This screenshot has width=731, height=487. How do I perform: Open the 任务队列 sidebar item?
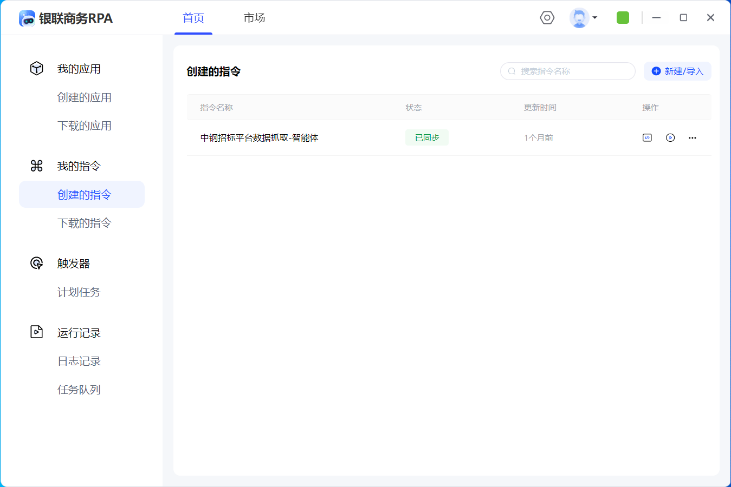coord(79,390)
